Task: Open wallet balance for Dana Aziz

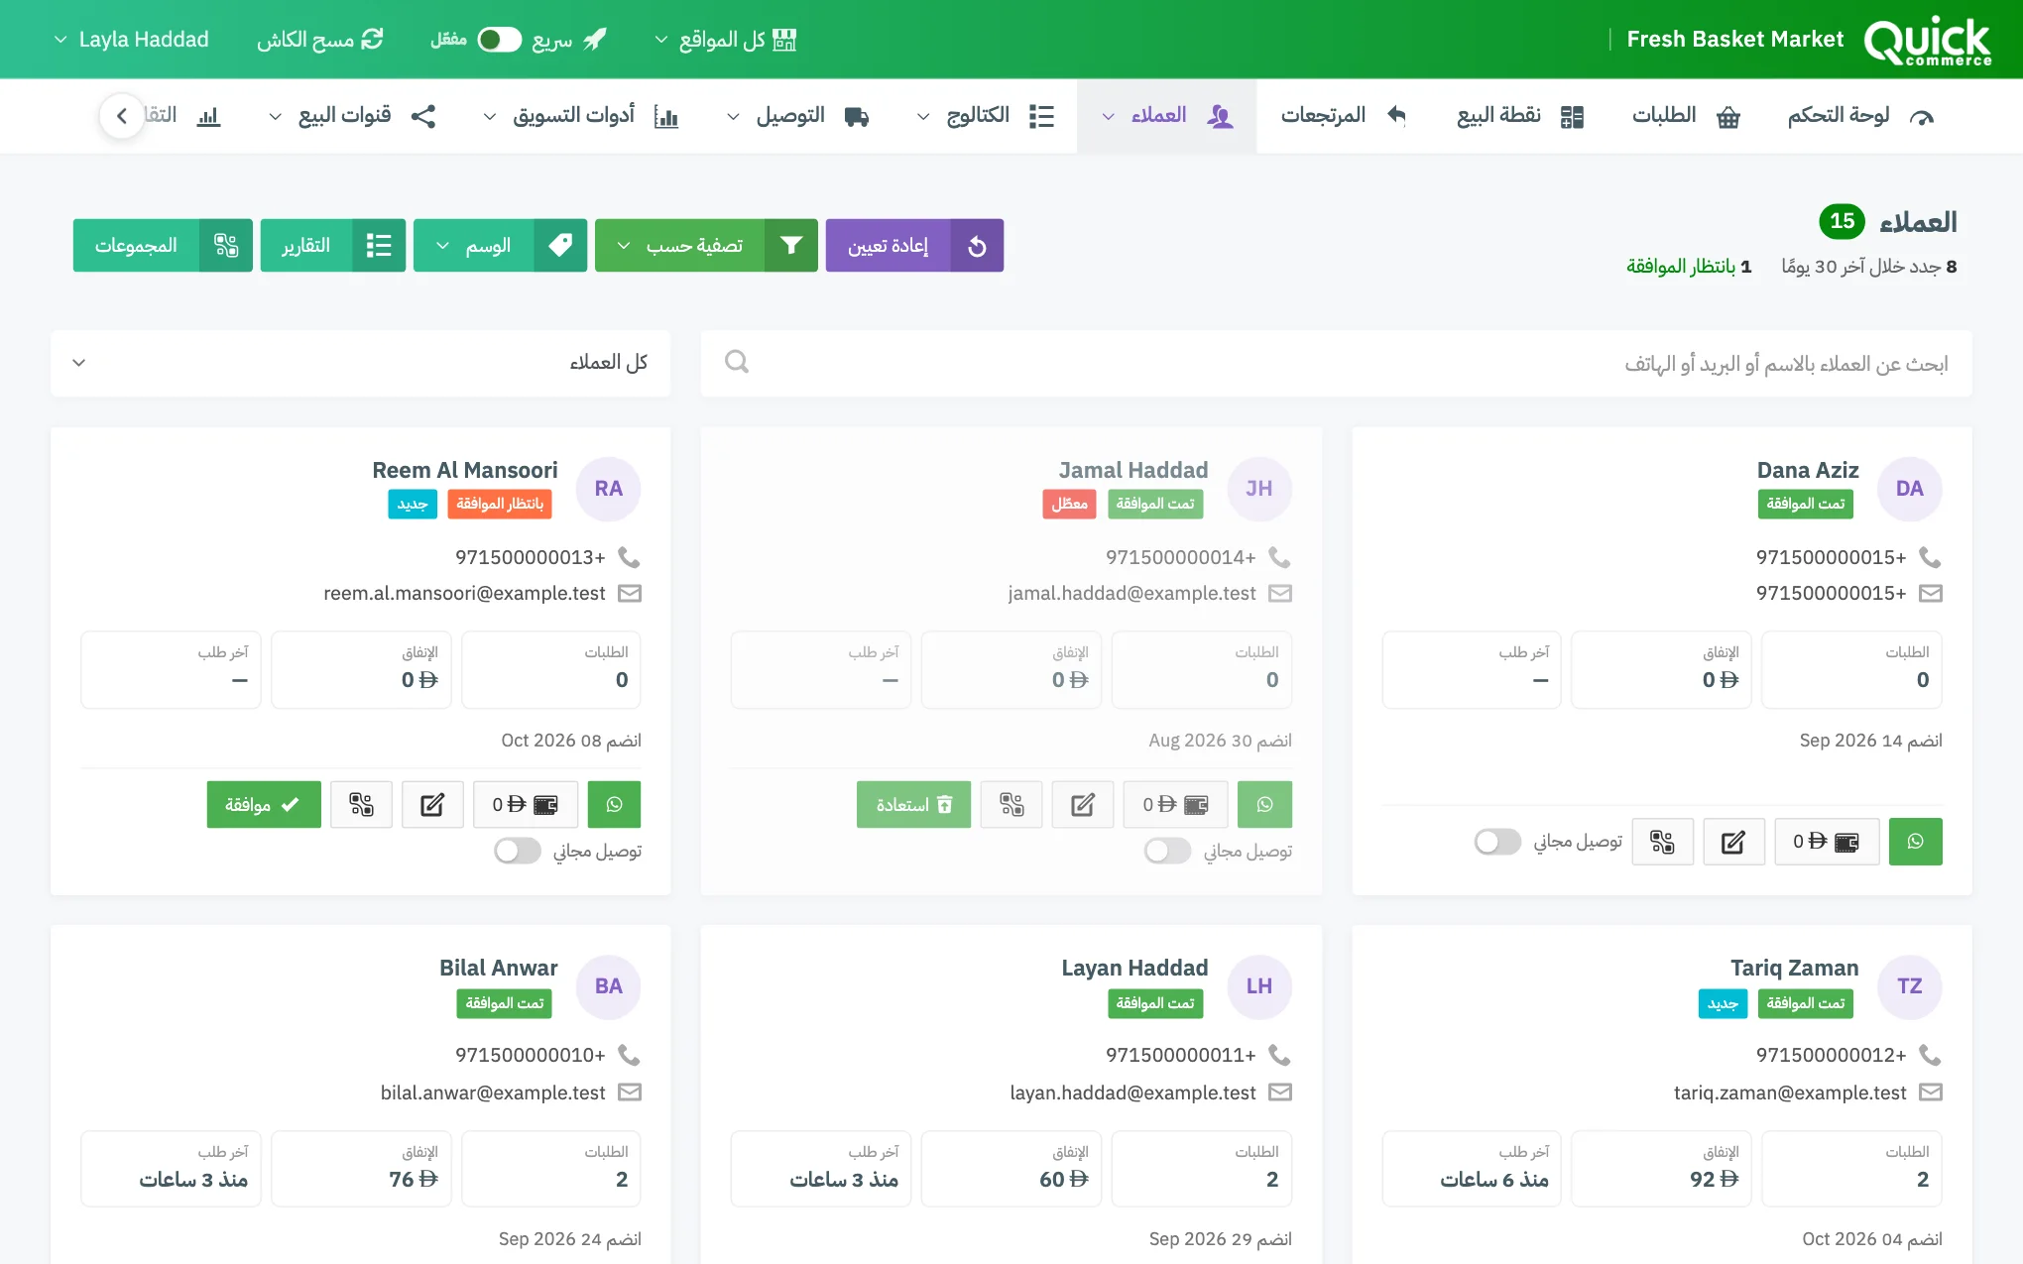Action: pyautogui.click(x=1827, y=842)
